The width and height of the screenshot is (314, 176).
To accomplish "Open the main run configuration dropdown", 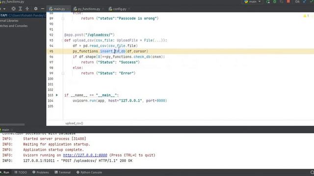I will click(253, 2).
